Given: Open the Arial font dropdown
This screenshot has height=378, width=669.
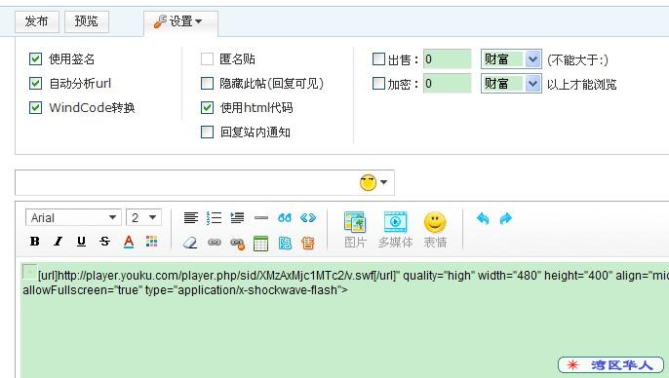Looking at the screenshot, I should pos(73,217).
